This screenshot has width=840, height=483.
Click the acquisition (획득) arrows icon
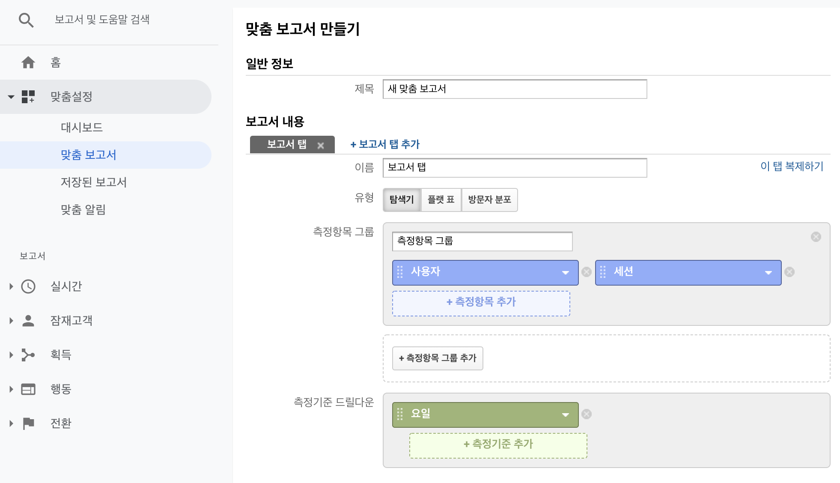point(28,355)
